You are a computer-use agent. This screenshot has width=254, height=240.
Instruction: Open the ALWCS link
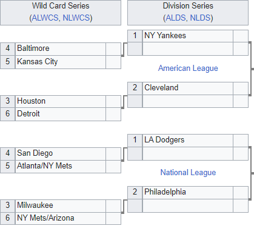(45, 18)
